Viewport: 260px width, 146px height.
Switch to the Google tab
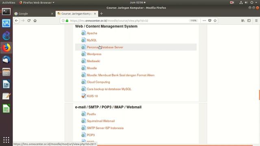coord(34,13)
